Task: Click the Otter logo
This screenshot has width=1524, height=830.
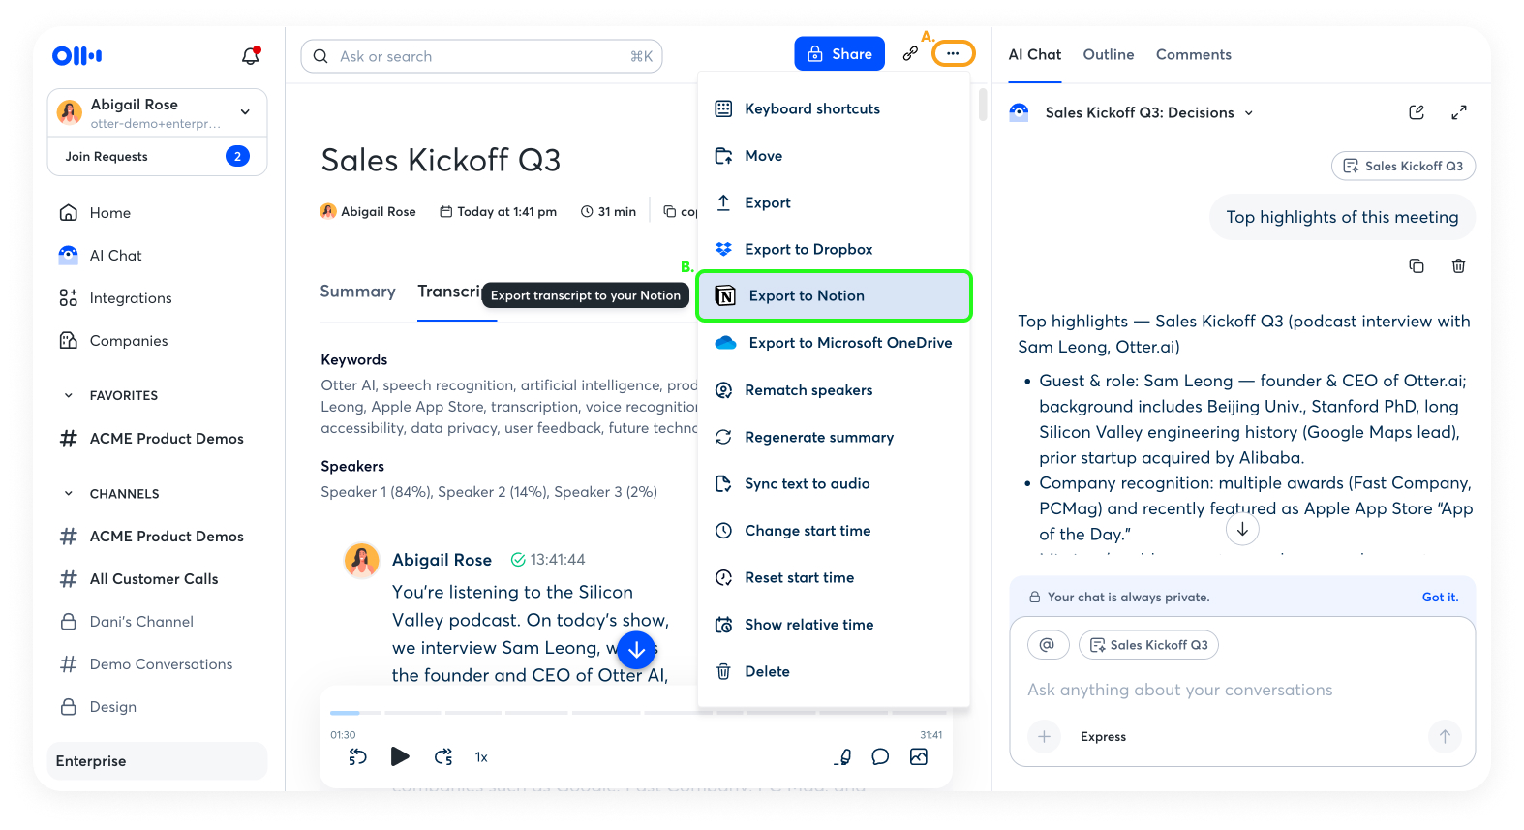Action: pos(77,56)
